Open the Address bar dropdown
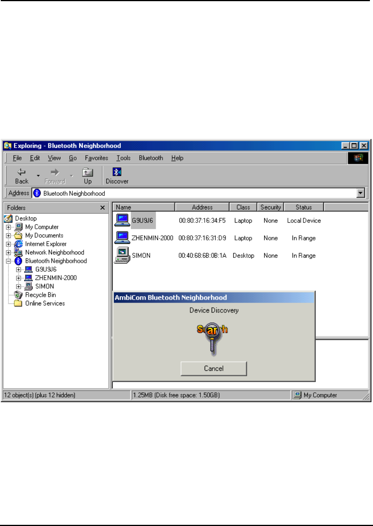Viewport: 373px width, 526px height. (x=361, y=193)
